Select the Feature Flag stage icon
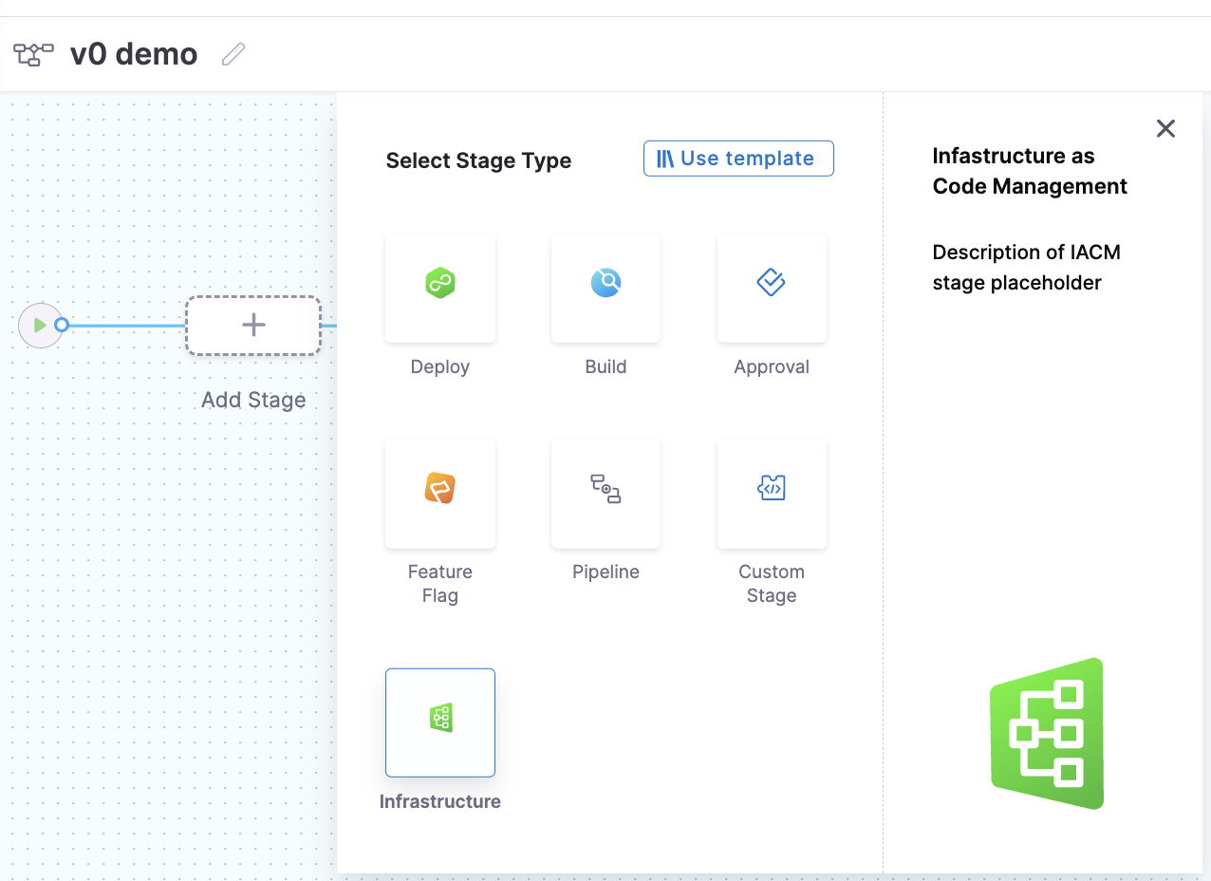 [x=439, y=493]
